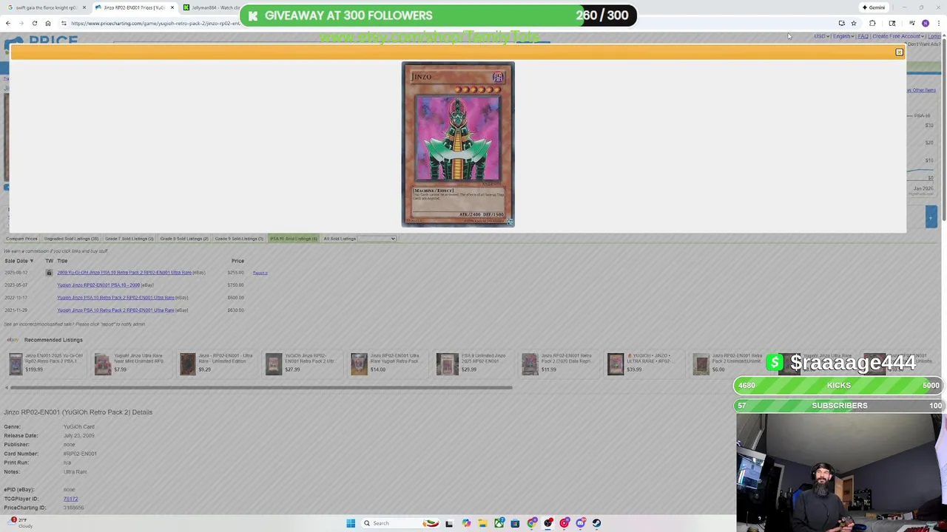Open Microsoft Store from taskbar
The image size is (947, 532).
(x=515, y=523)
